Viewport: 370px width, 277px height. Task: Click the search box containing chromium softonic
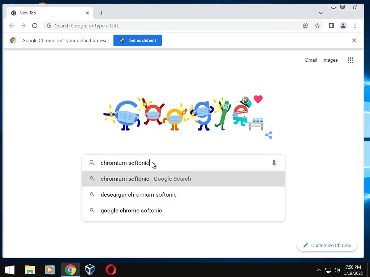pyautogui.click(x=183, y=163)
